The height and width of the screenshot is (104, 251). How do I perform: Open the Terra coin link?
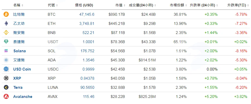18,88
